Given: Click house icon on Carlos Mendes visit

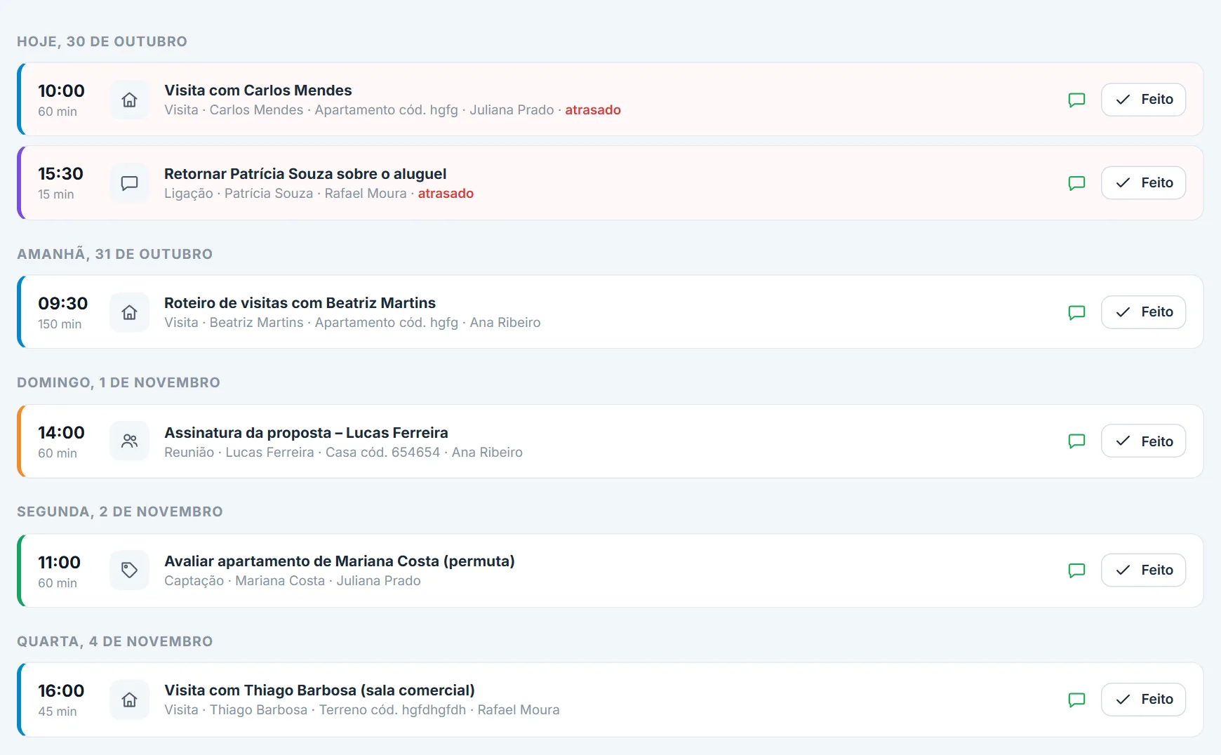Looking at the screenshot, I should [129, 100].
